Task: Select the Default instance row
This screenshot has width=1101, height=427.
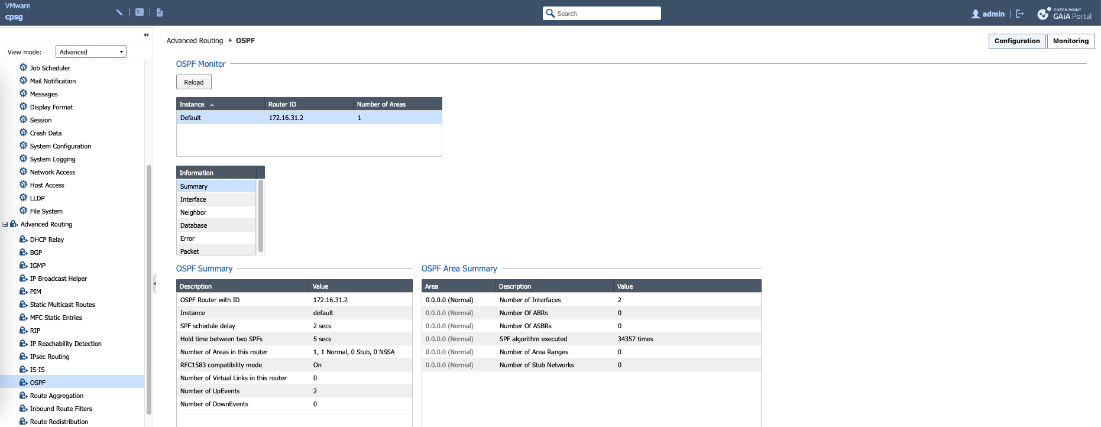Action: tap(309, 118)
